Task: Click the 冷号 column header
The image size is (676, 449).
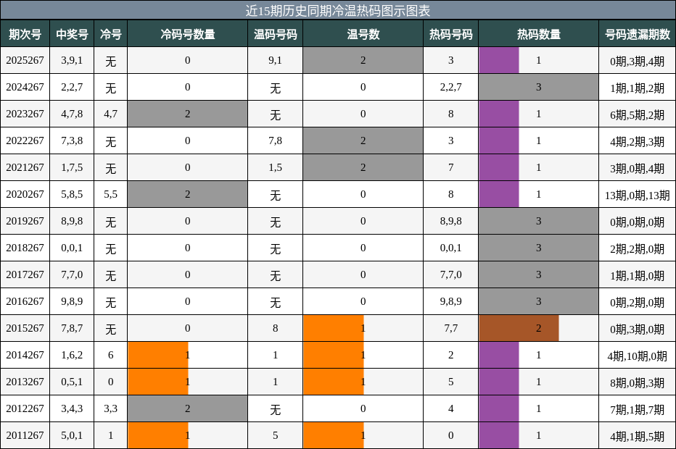Action: 111,34
